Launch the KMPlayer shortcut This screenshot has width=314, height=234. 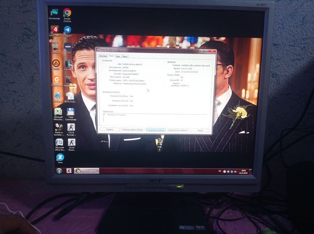pos(58,97)
